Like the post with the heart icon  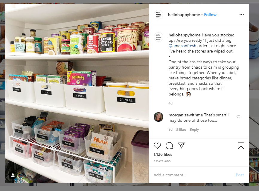[157, 146]
